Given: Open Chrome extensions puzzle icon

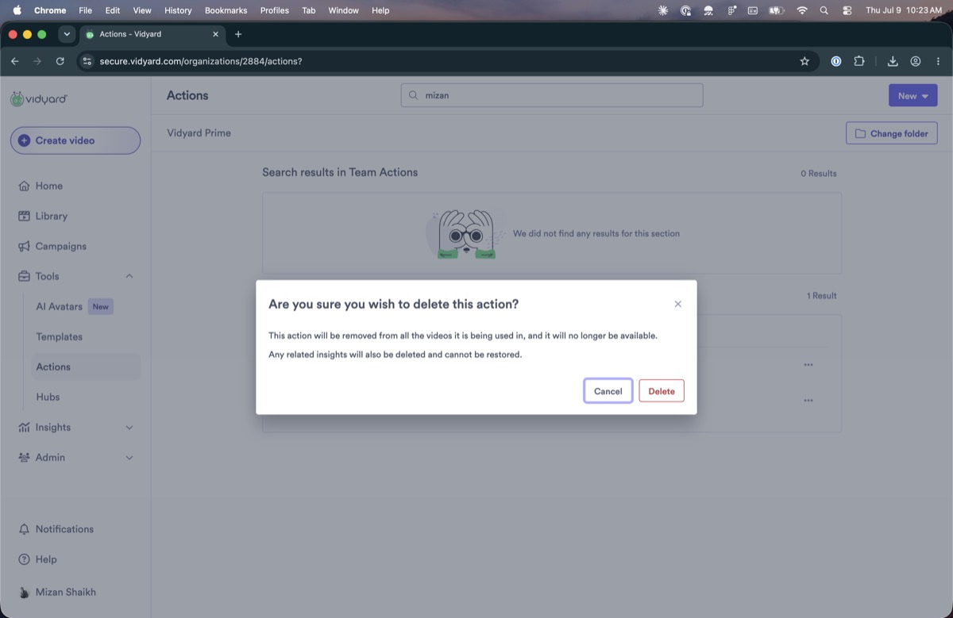Looking at the screenshot, I should pos(858,61).
